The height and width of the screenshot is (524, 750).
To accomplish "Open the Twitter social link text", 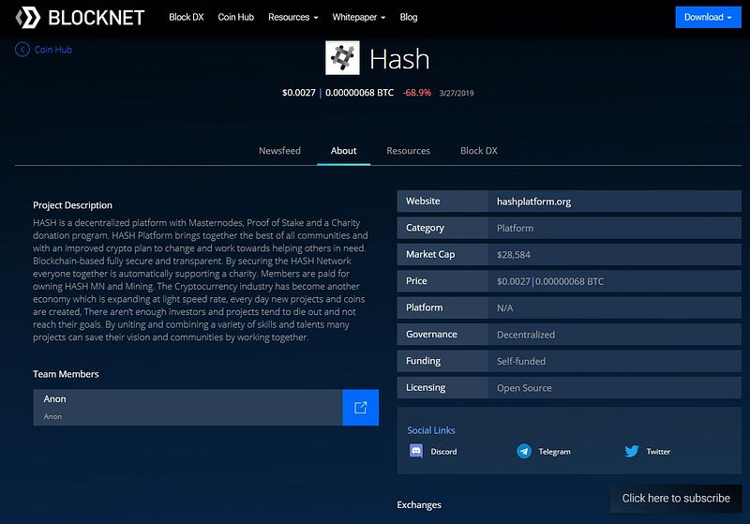I will (x=658, y=451).
